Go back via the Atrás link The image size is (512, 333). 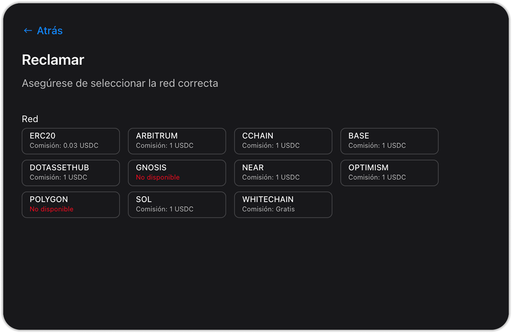[x=50, y=31]
